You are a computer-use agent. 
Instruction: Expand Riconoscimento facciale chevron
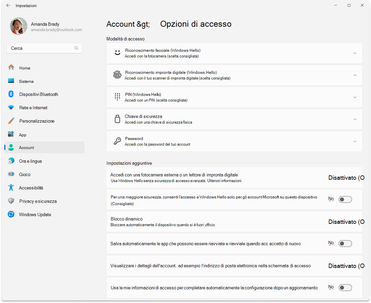tap(355, 53)
